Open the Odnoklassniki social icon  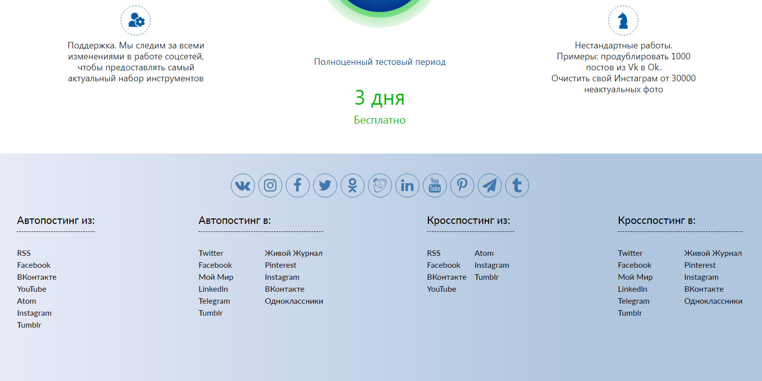[x=353, y=186]
